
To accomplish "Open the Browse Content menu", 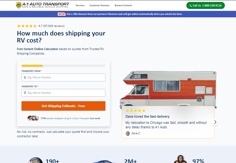I will tap(123, 5).
